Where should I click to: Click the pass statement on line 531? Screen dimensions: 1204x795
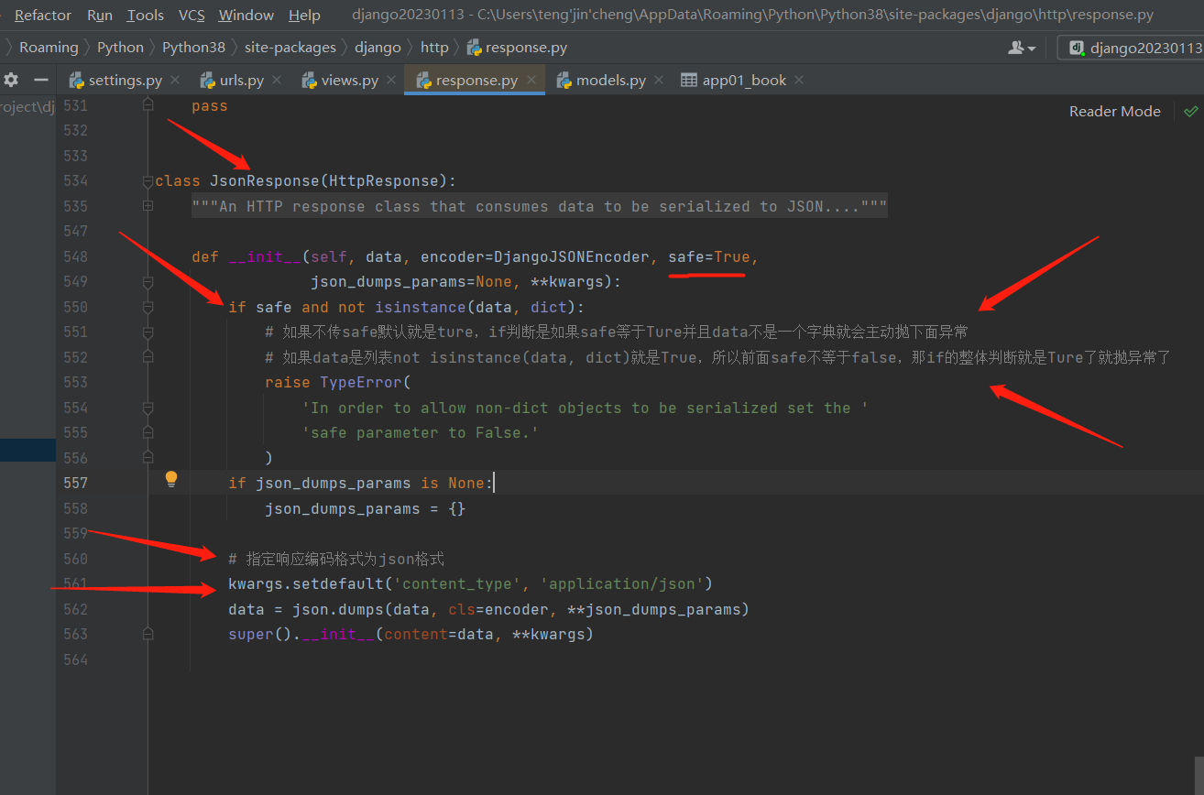click(x=210, y=106)
